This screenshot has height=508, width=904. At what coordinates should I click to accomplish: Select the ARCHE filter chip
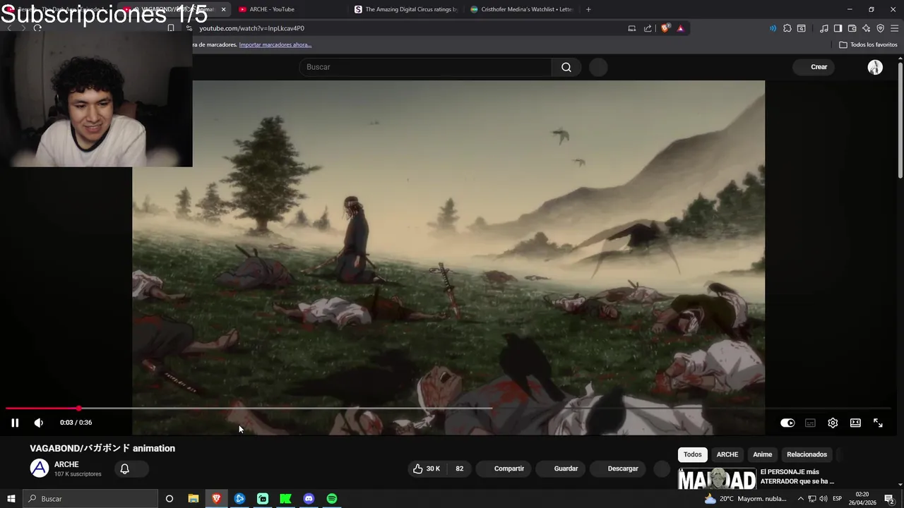pyautogui.click(x=727, y=454)
